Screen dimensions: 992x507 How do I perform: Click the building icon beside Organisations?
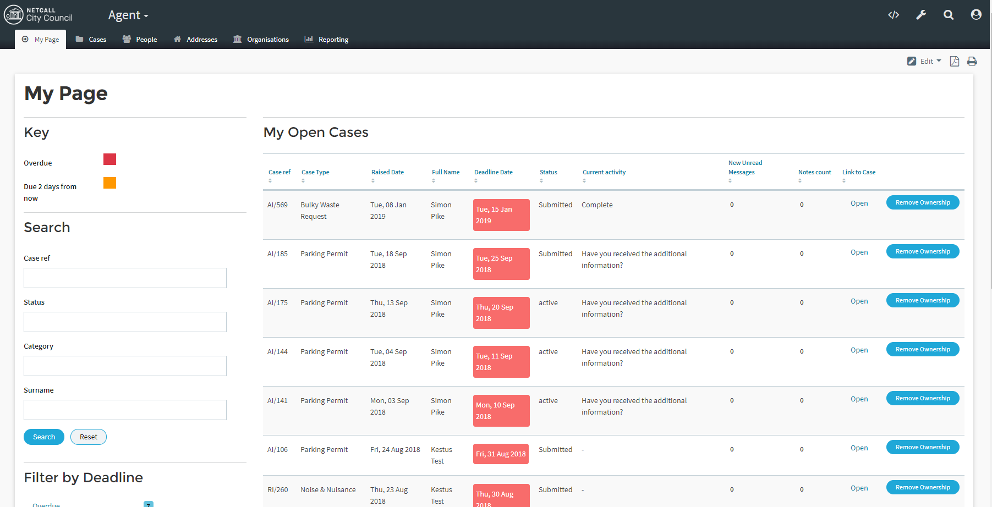click(x=237, y=39)
